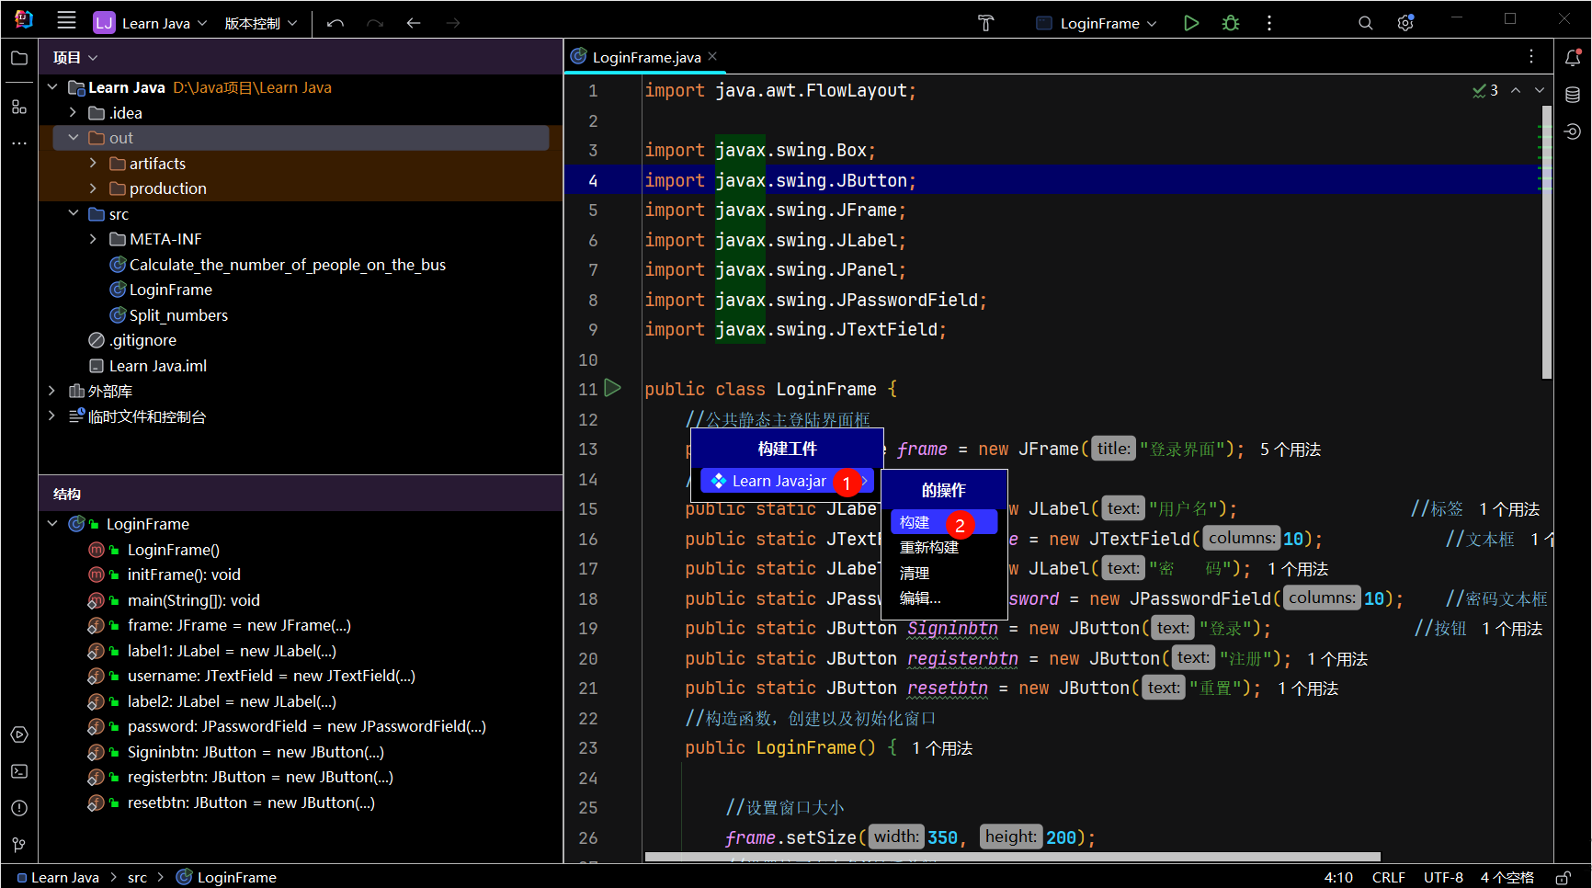Collapse the src folder

point(73,213)
